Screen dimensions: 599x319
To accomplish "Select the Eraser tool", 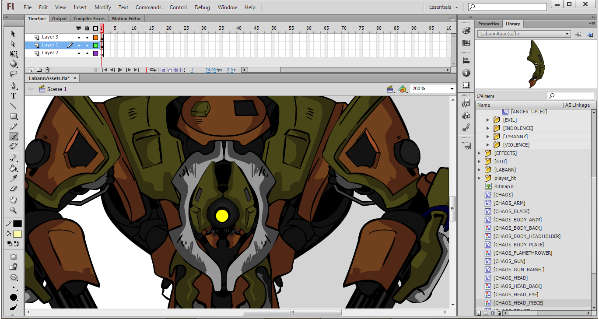I will tap(14, 188).
